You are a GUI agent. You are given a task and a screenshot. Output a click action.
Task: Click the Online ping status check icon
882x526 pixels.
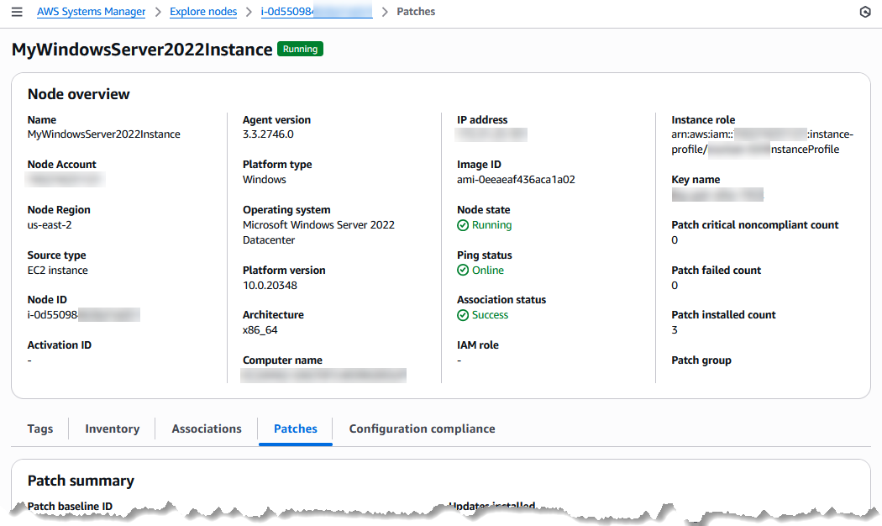coord(463,271)
